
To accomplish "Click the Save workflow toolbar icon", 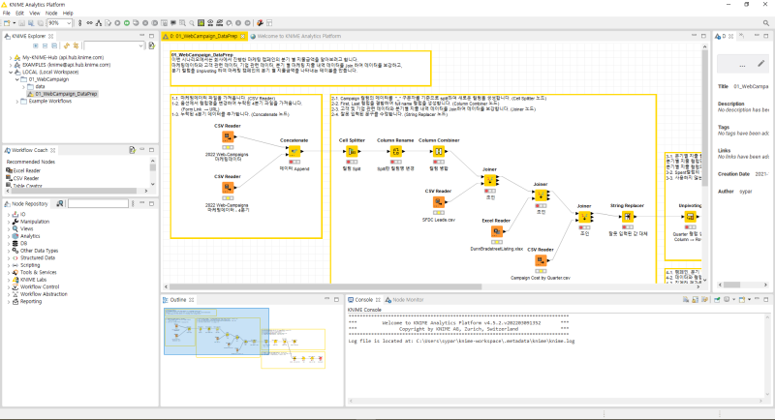I will 21,22.
